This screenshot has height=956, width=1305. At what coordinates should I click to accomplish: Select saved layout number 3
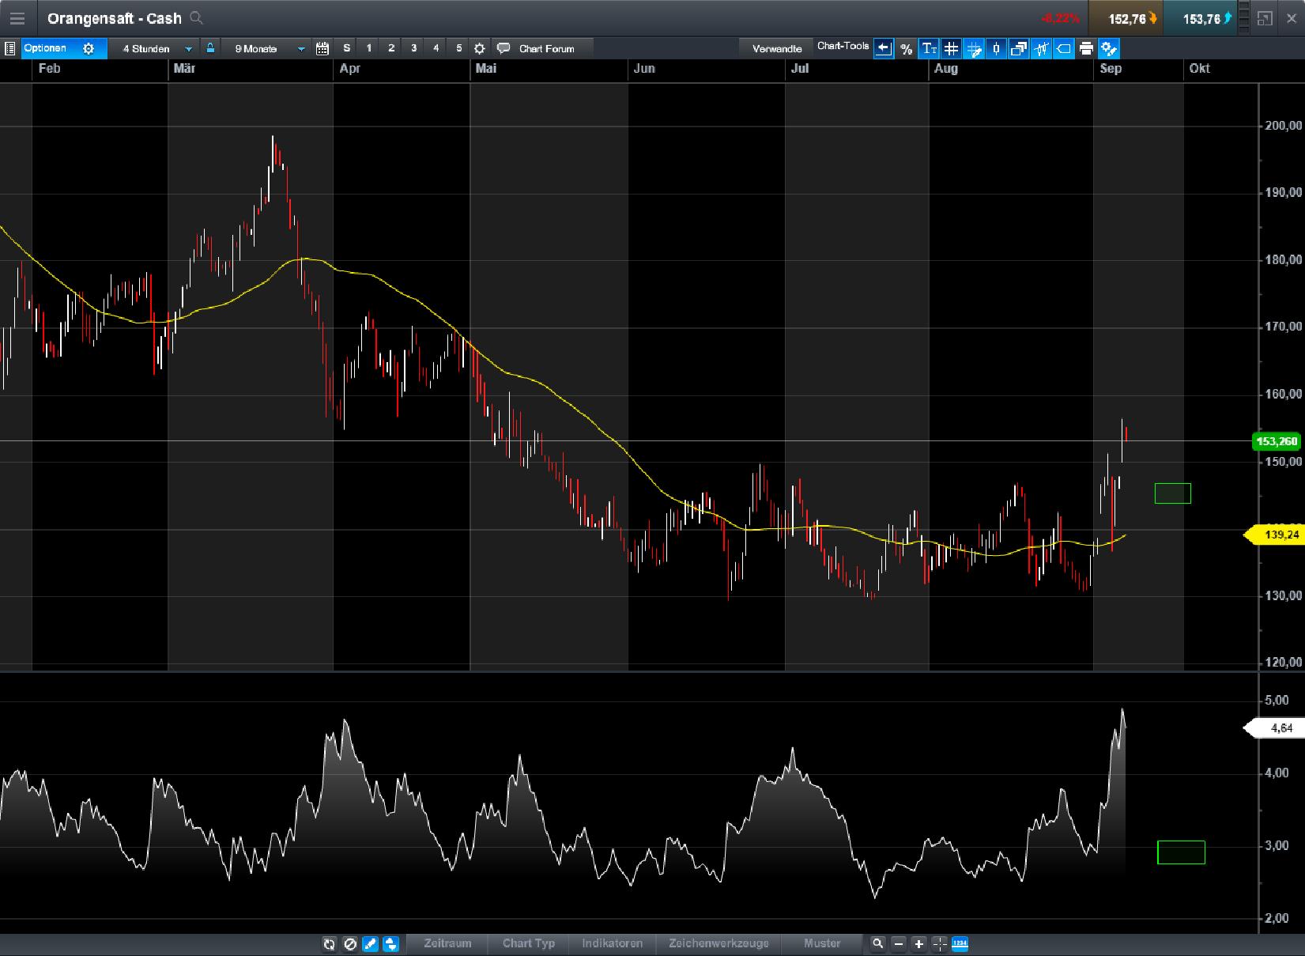413,48
